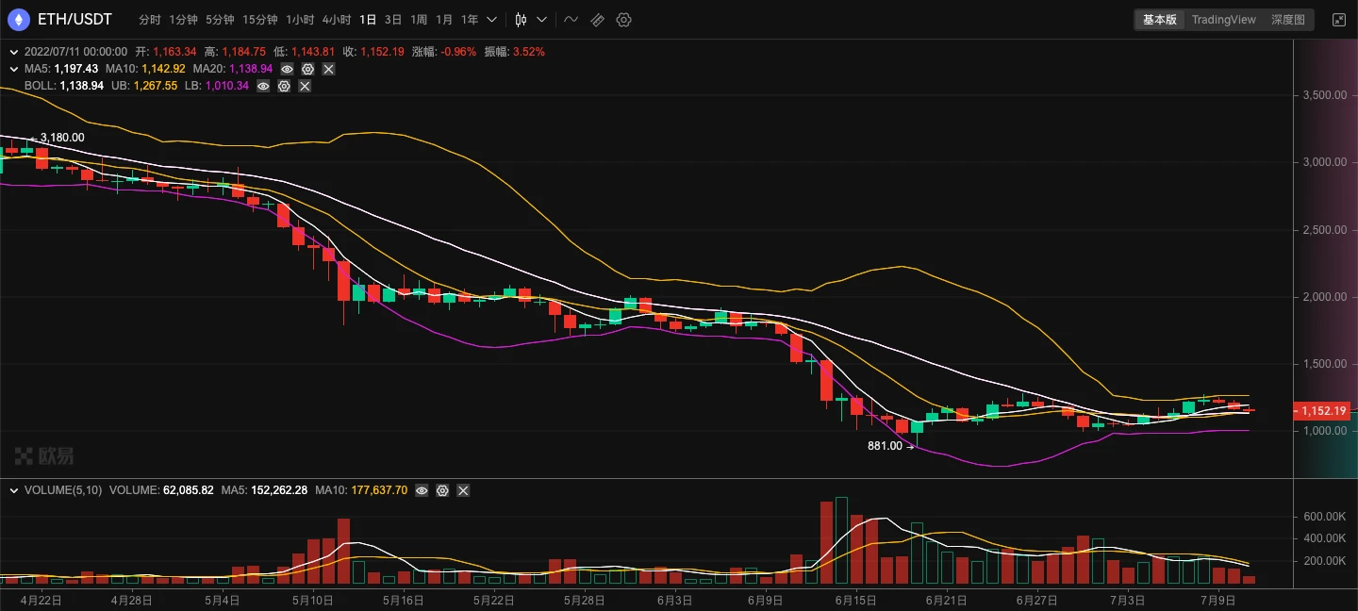Click the volume value 62,085.82
1358x611 pixels.
click(189, 490)
